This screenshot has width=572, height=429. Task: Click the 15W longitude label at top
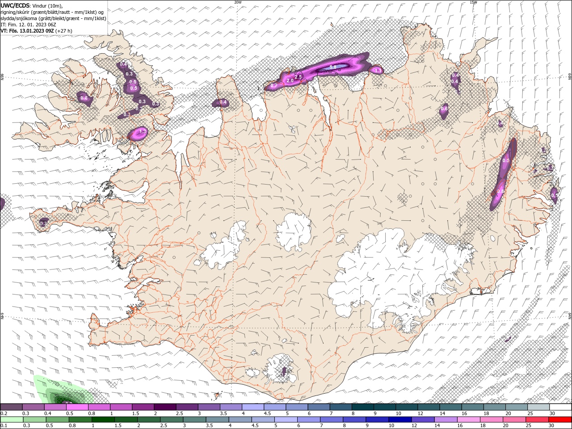(473, 2)
